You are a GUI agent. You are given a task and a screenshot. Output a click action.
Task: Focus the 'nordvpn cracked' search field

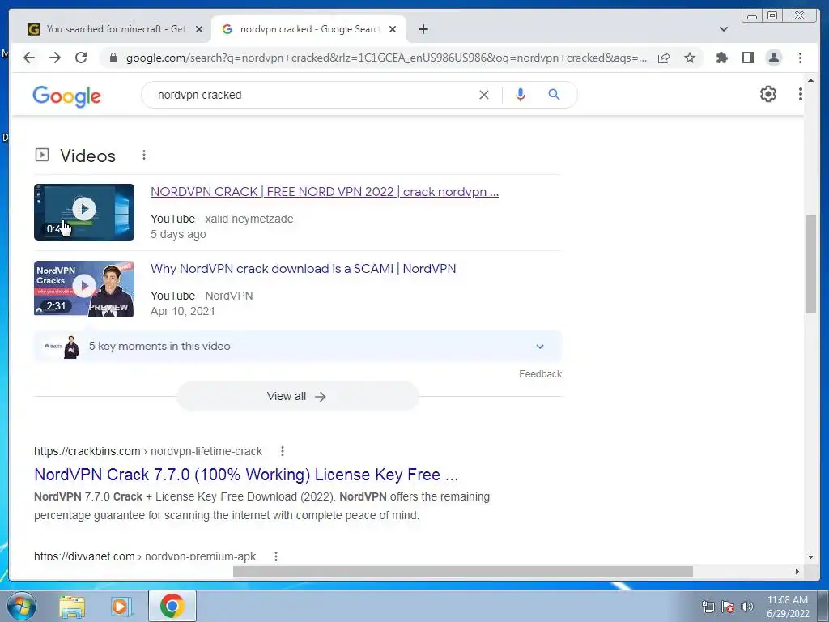[x=312, y=95]
